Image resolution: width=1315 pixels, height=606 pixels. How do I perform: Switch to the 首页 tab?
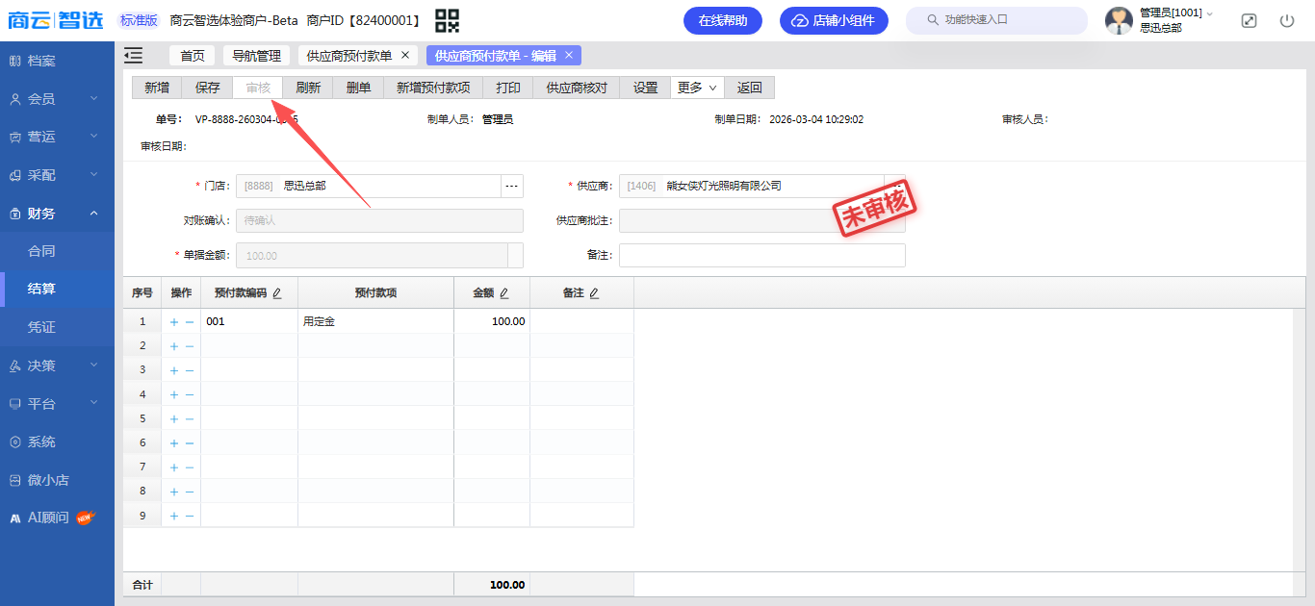[193, 56]
